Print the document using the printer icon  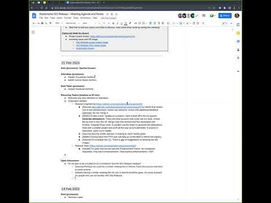point(42,23)
